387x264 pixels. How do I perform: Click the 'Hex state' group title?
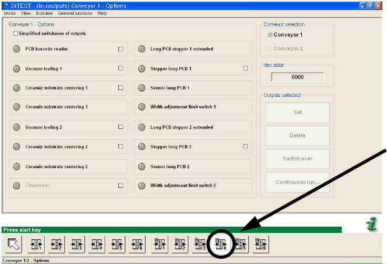point(273,65)
